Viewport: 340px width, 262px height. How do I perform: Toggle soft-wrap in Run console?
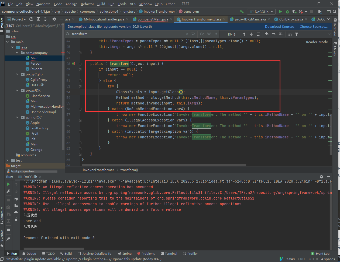(16, 198)
